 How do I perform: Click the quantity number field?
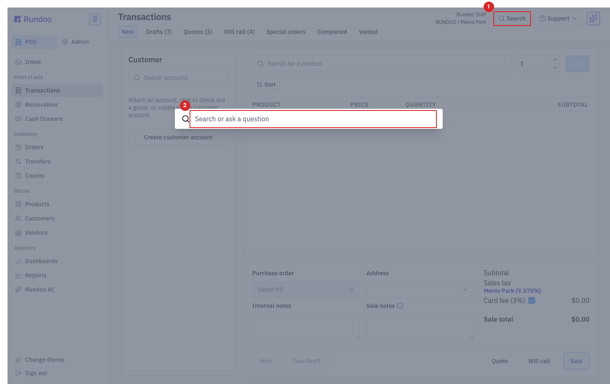533,64
